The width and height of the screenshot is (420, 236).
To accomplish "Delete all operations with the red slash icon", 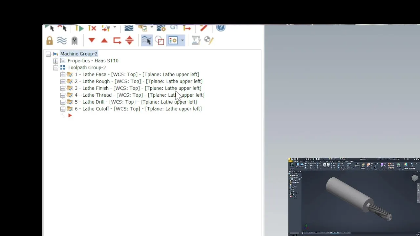I will click(x=203, y=29).
